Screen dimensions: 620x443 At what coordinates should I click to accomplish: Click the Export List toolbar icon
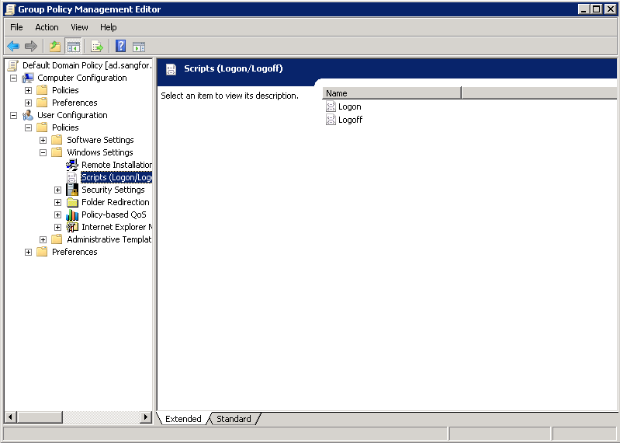tap(97, 46)
